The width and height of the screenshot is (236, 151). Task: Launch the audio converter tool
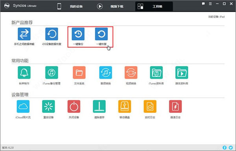coord(106,73)
